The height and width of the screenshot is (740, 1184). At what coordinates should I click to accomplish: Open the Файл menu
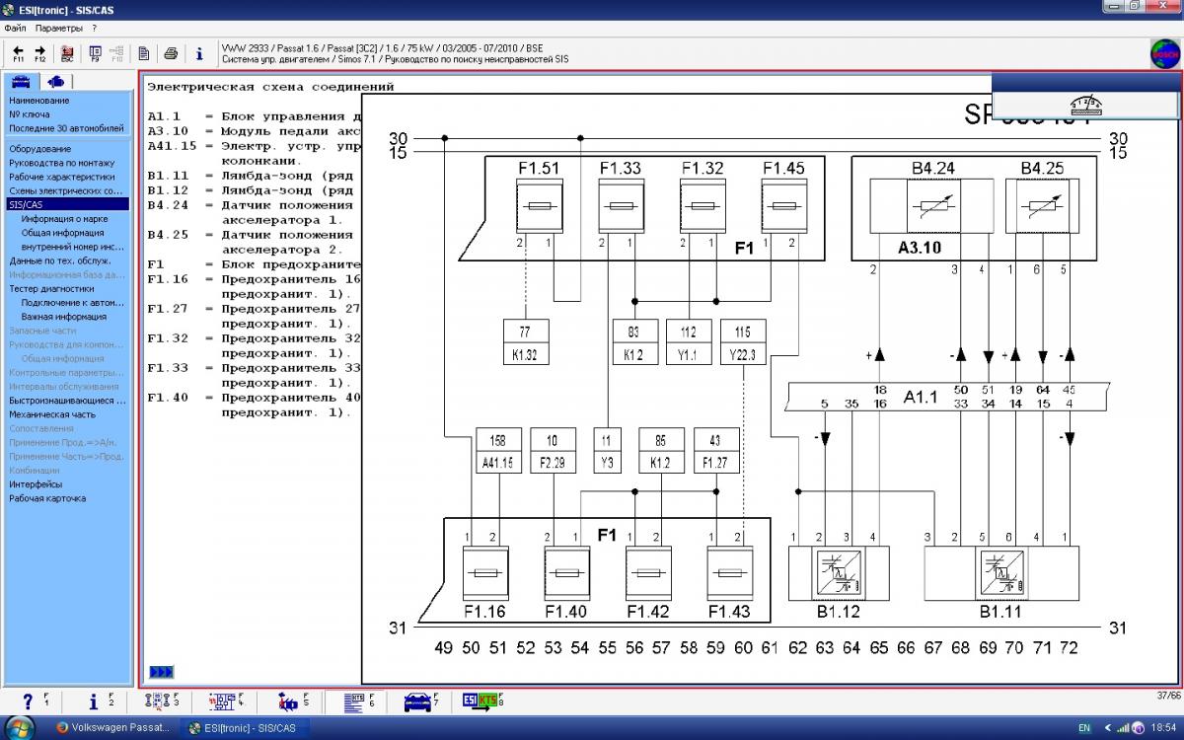tap(15, 28)
